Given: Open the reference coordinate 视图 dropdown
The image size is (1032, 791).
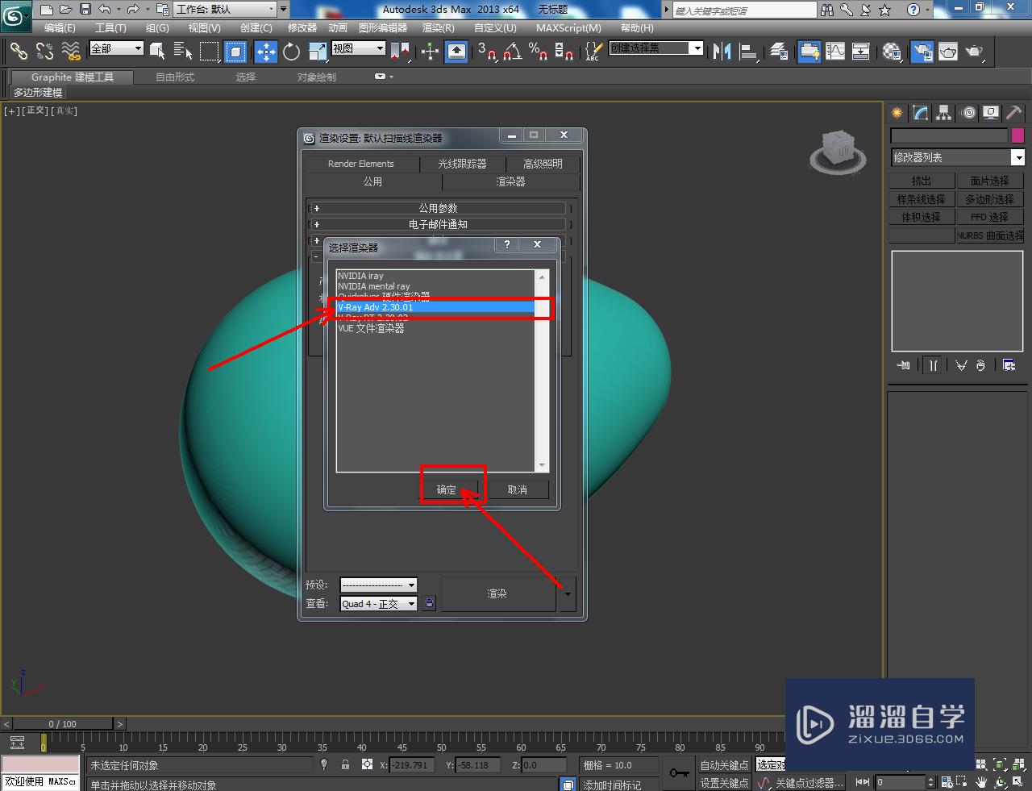Looking at the screenshot, I should click(359, 48).
